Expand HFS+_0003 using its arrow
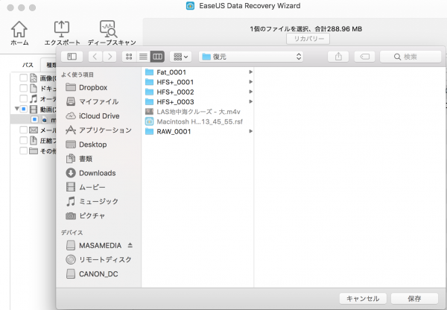The image size is (447, 310). 250,101
